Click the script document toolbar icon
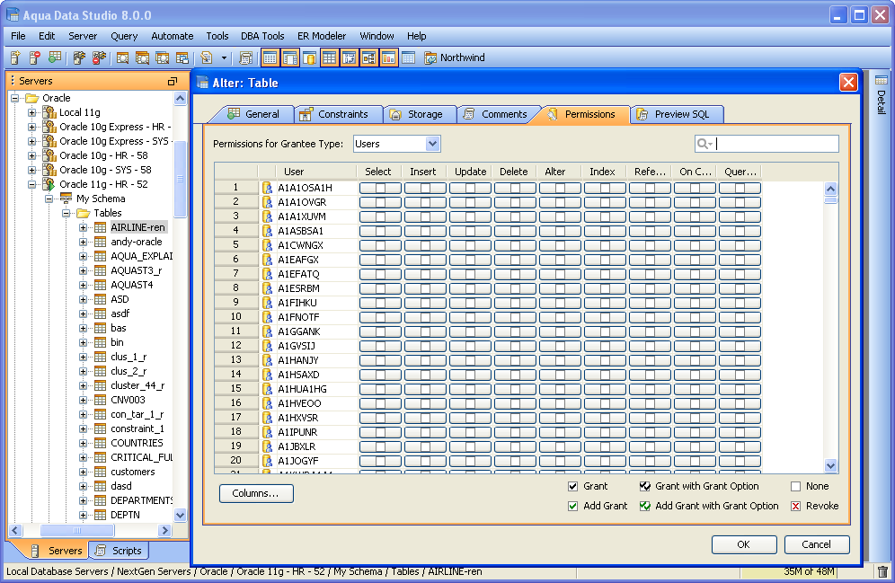Image resolution: width=895 pixels, height=583 pixels. point(207,57)
